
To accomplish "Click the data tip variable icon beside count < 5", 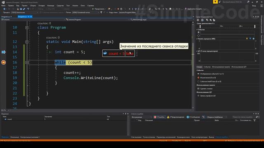I will pyautogui.click(x=105, y=53).
